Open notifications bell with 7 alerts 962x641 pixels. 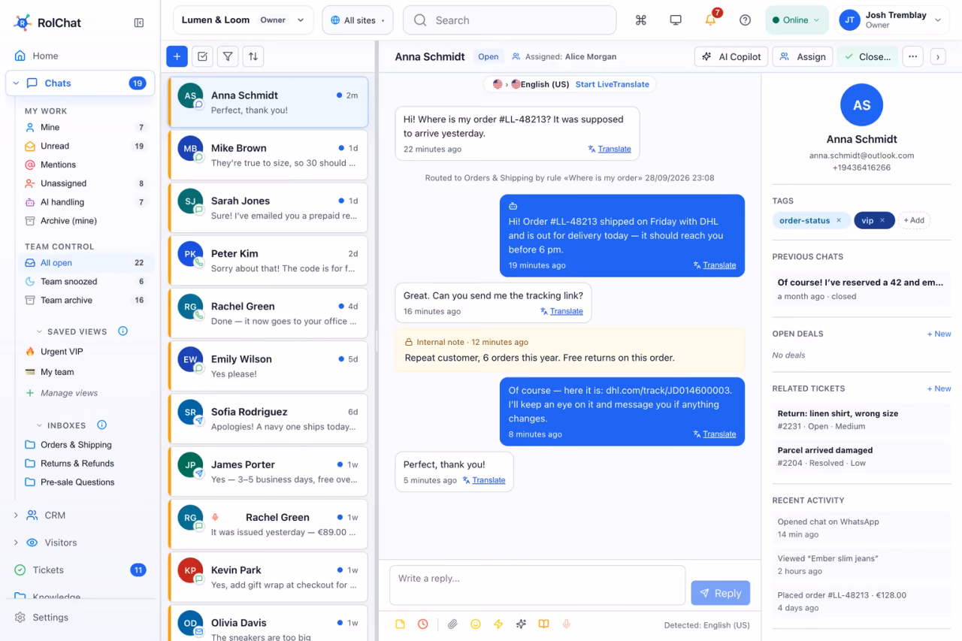710,20
